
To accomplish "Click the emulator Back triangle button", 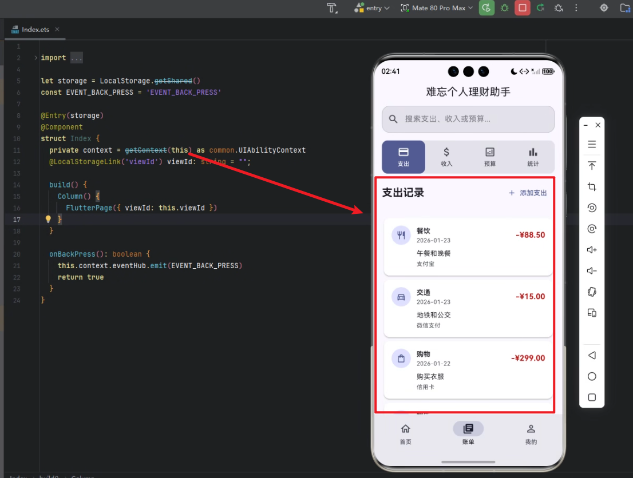I will [x=592, y=356].
